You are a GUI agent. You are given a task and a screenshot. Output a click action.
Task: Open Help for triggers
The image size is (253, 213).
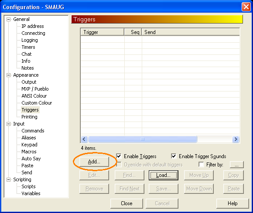point(232,203)
